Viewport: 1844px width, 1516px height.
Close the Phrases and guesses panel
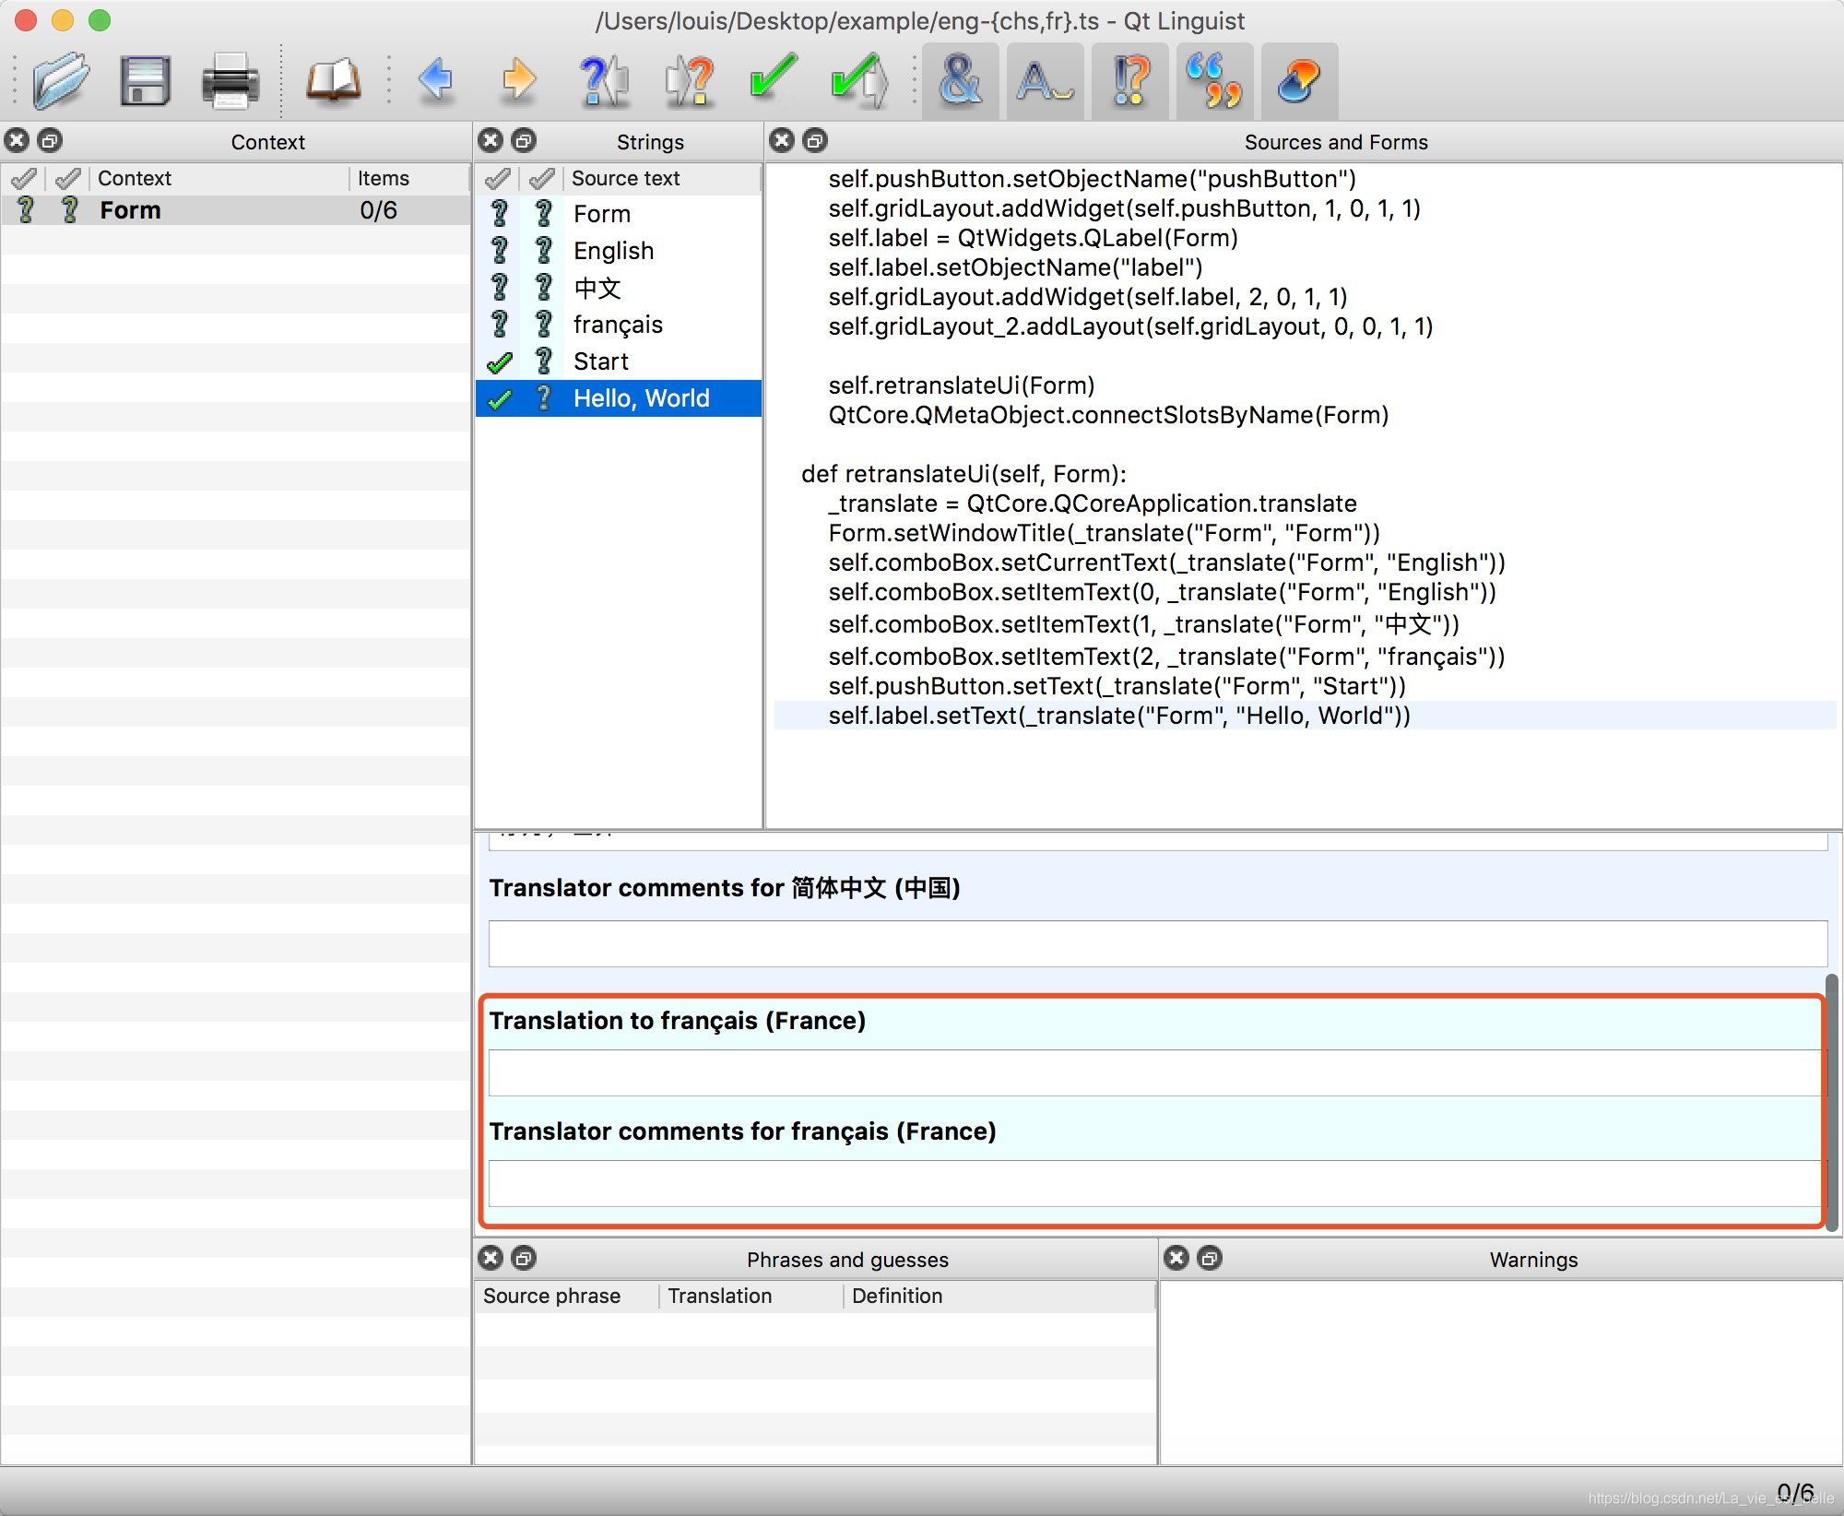point(491,1259)
